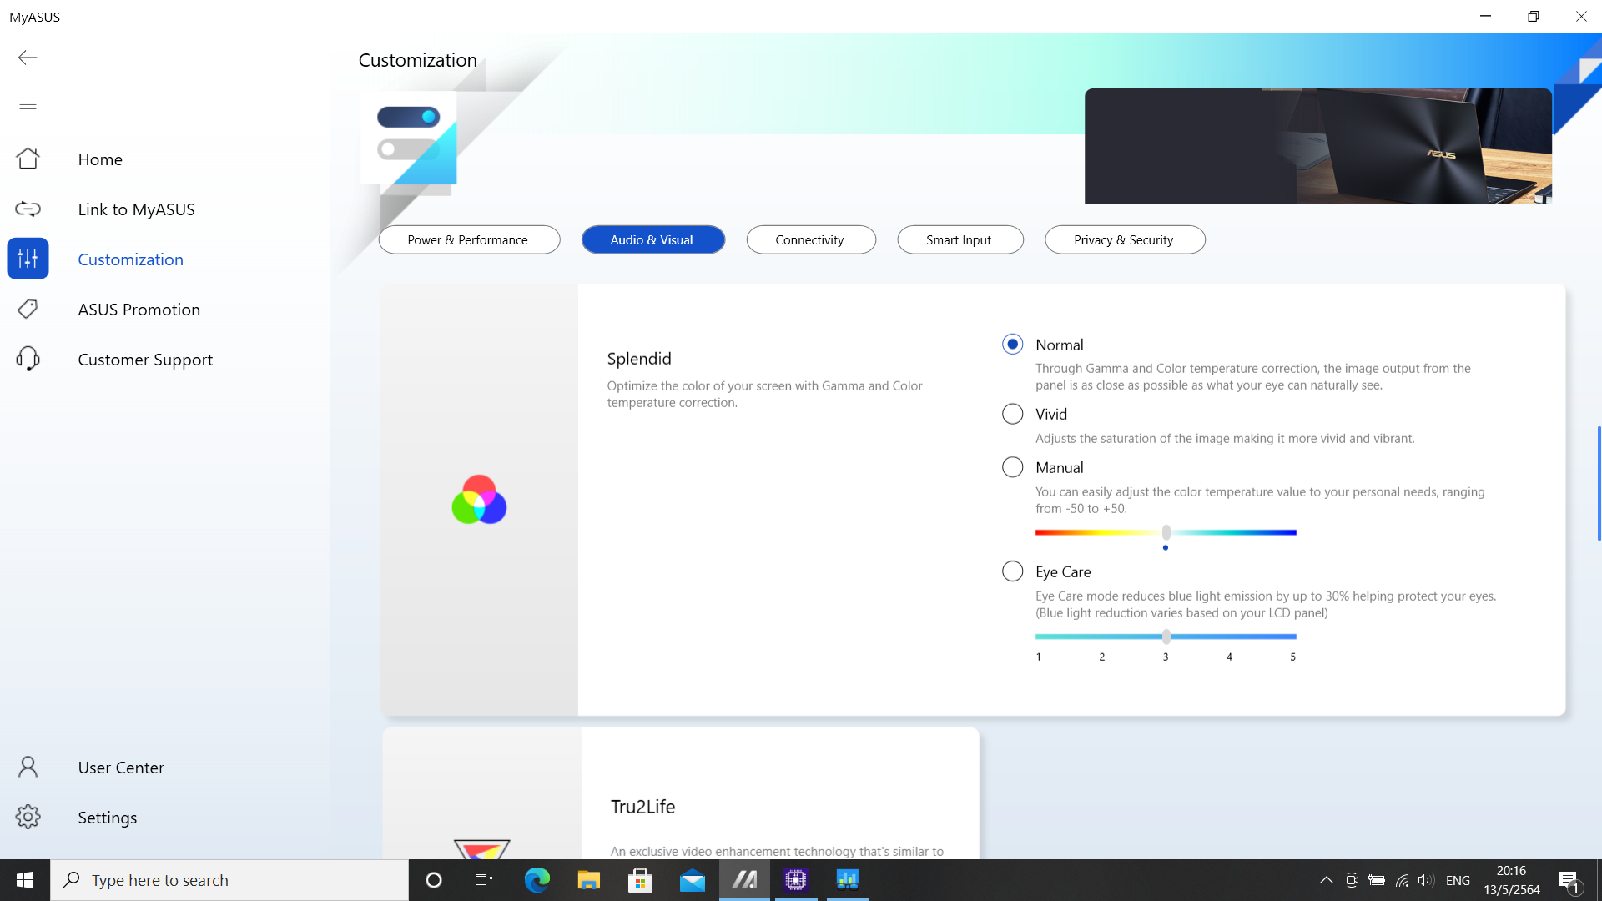Viewport: 1602px width, 901px height.
Task: Launch Microsoft Edge from the taskbar
Action: [537, 880]
